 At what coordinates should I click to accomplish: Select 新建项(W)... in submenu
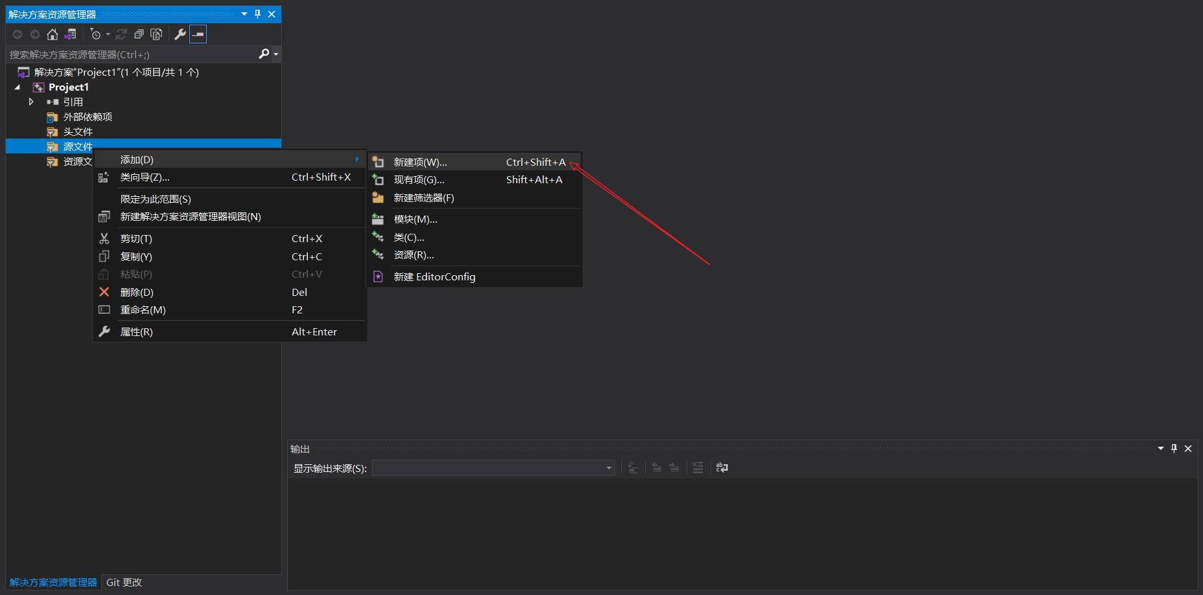coord(474,162)
